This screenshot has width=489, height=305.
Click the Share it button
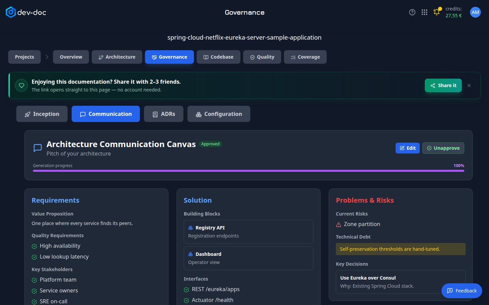click(x=443, y=85)
